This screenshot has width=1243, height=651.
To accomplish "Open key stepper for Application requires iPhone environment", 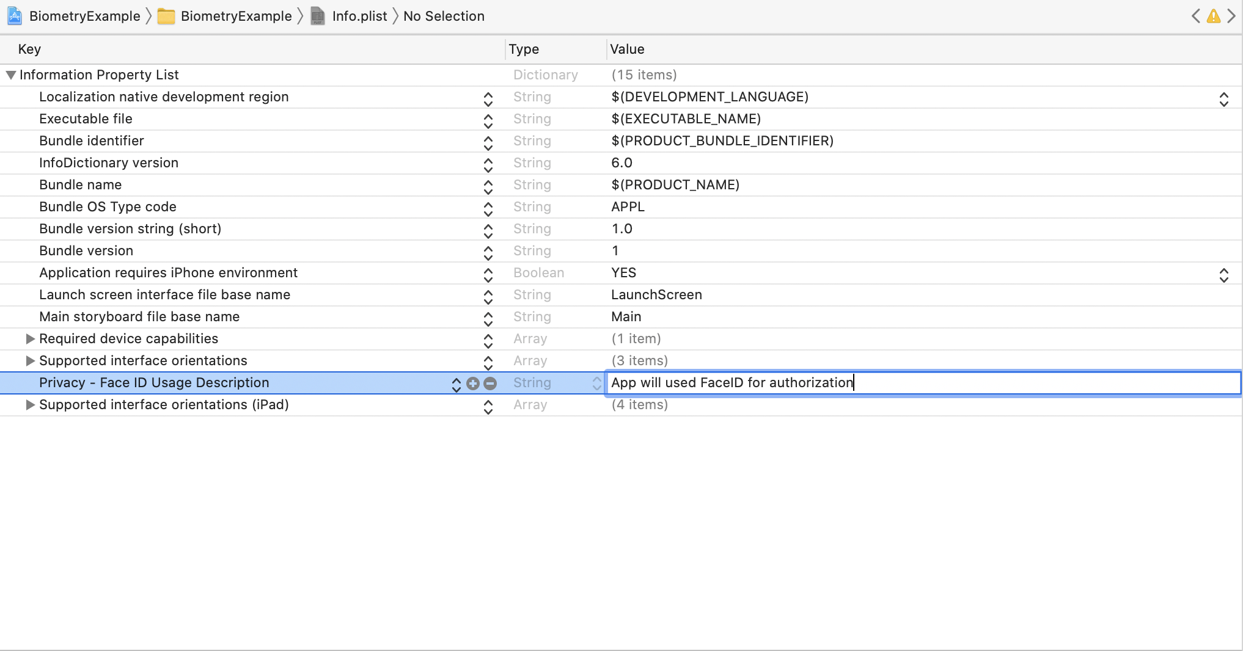I will (488, 275).
